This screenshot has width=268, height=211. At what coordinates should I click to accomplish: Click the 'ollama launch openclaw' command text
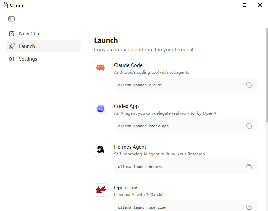click(142, 207)
